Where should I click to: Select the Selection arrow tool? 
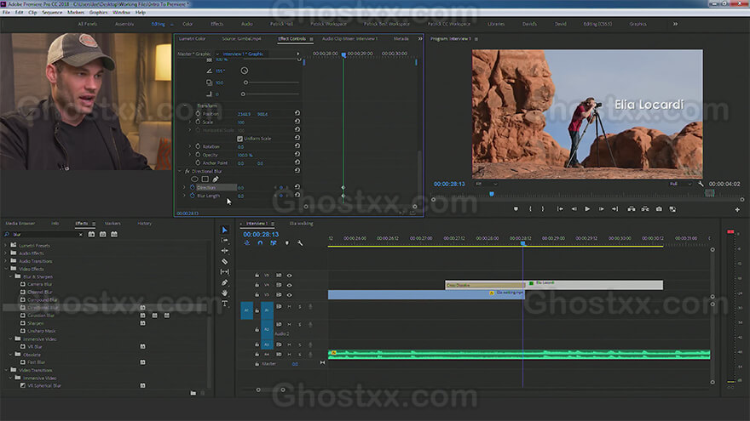[225, 230]
